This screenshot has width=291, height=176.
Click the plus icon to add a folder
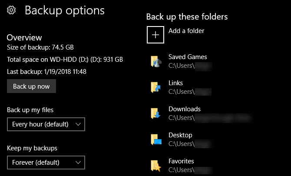click(x=155, y=35)
